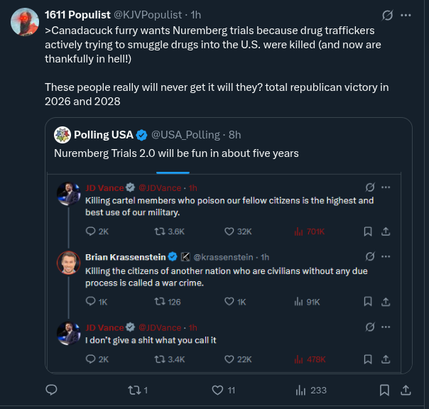Repost the 1611 Populist tweet
Viewport: 429px width, 409px height.
point(132,390)
